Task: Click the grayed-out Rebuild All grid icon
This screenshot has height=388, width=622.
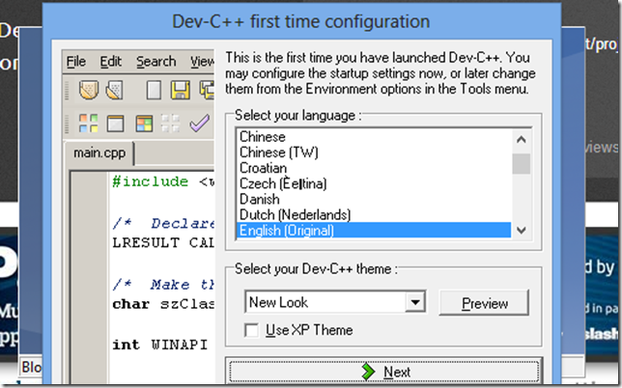Action: click(x=170, y=124)
